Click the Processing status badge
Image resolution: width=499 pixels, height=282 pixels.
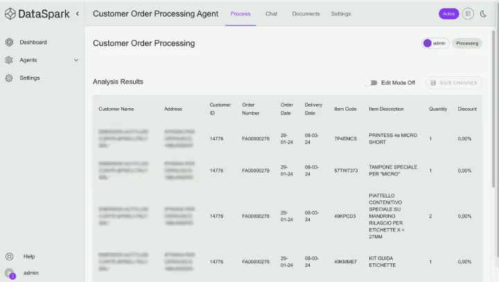tap(467, 43)
